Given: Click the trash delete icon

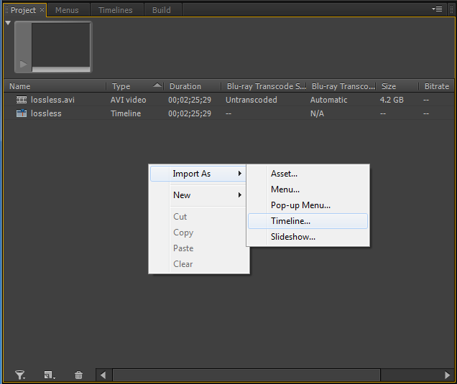Looking at the screenshot, I should pos(78,375).
